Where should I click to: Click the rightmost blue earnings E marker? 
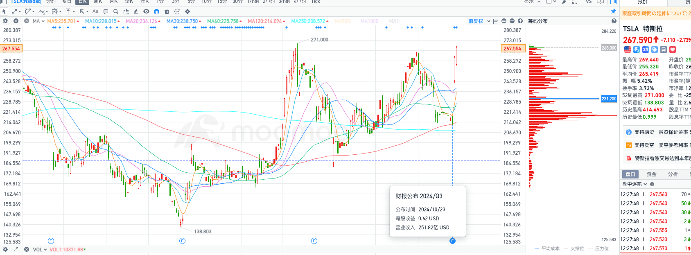(452, 241)
